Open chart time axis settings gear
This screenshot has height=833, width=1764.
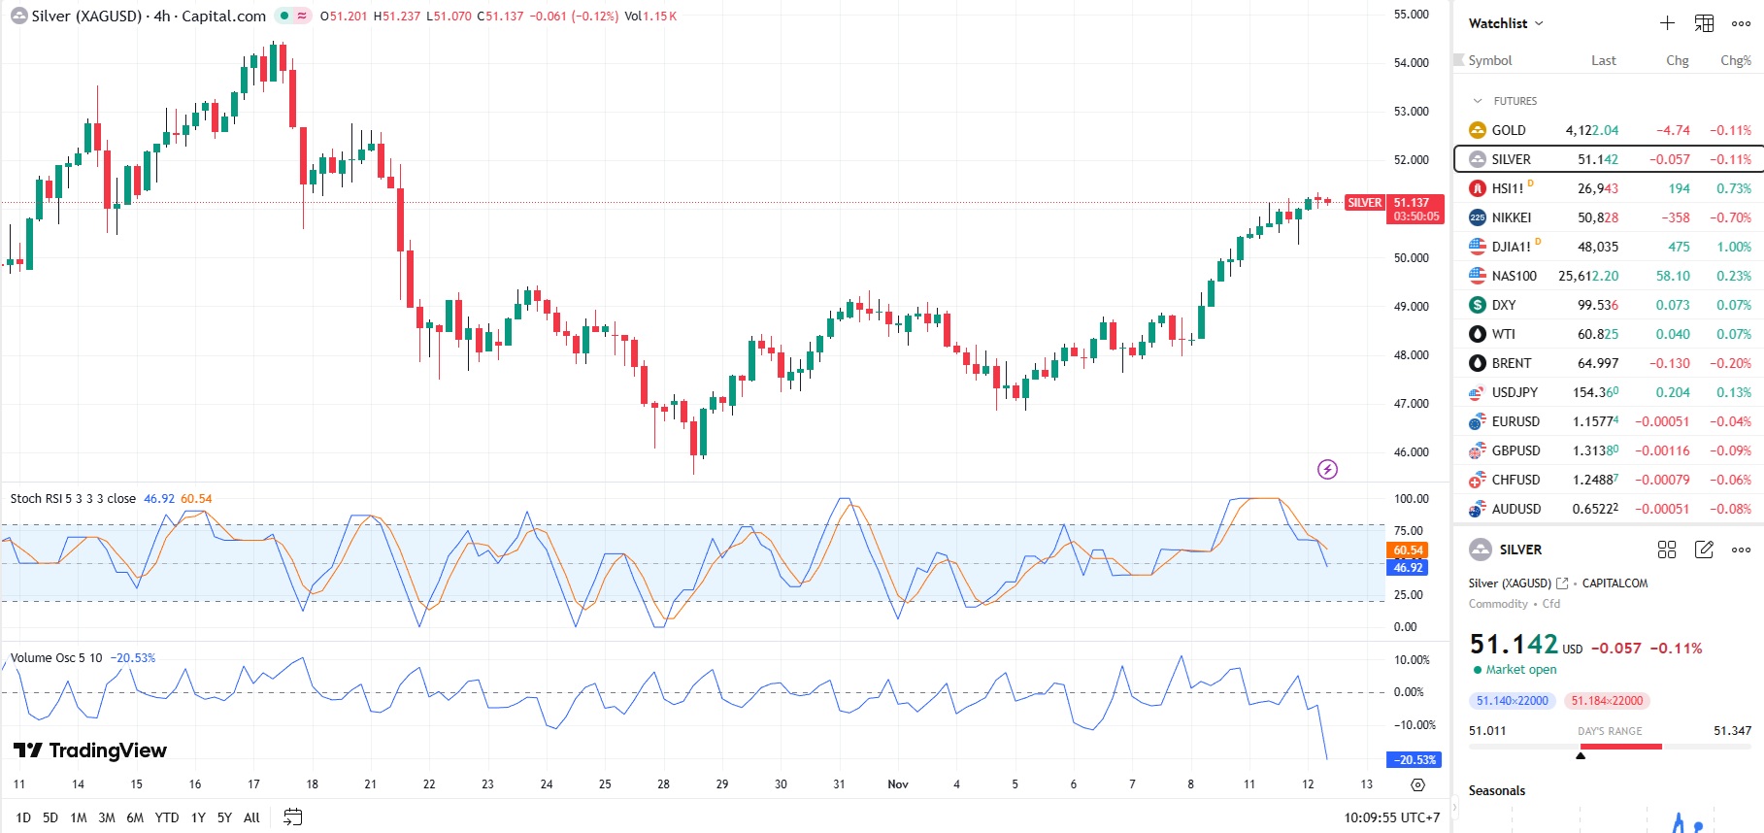[1417, 784]
